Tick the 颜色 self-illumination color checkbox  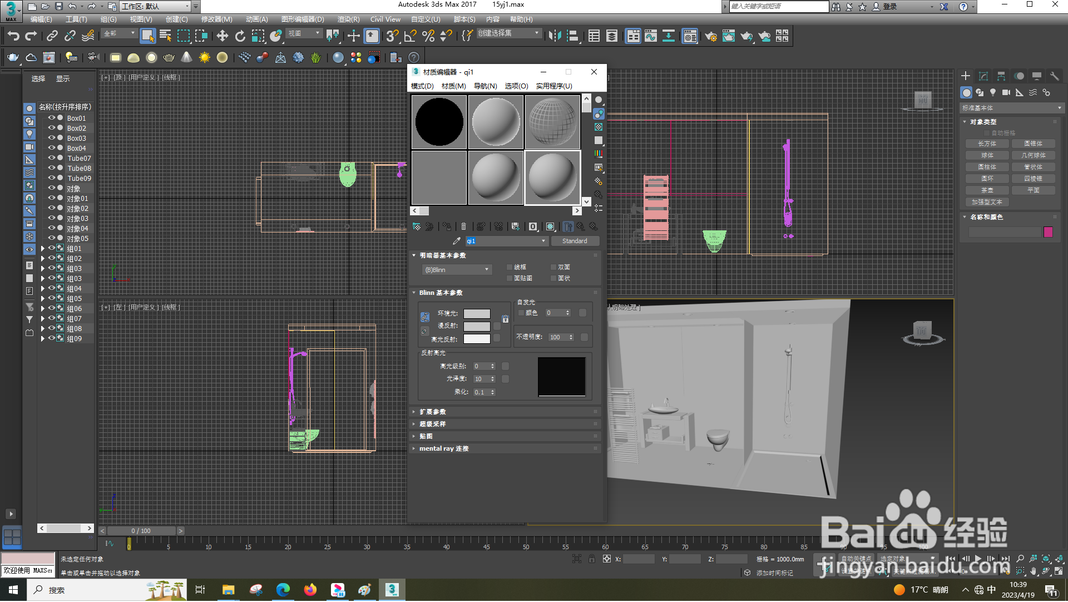click(521, 313)
